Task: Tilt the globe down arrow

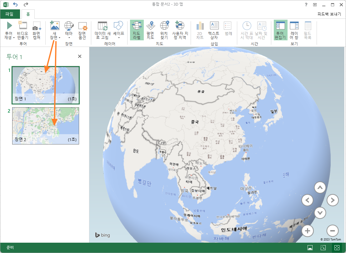Action: tap(320, 213)
